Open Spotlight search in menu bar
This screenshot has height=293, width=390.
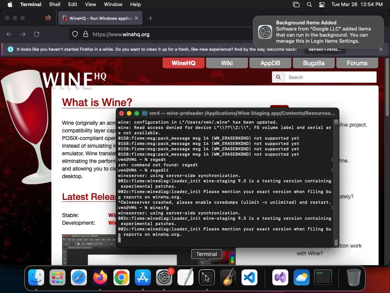(x=309, y=5)
